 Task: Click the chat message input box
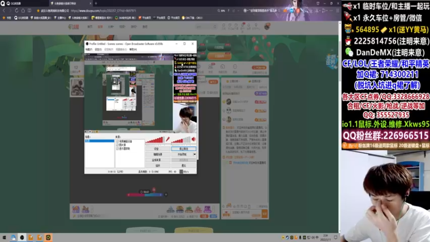coord(246,213)
